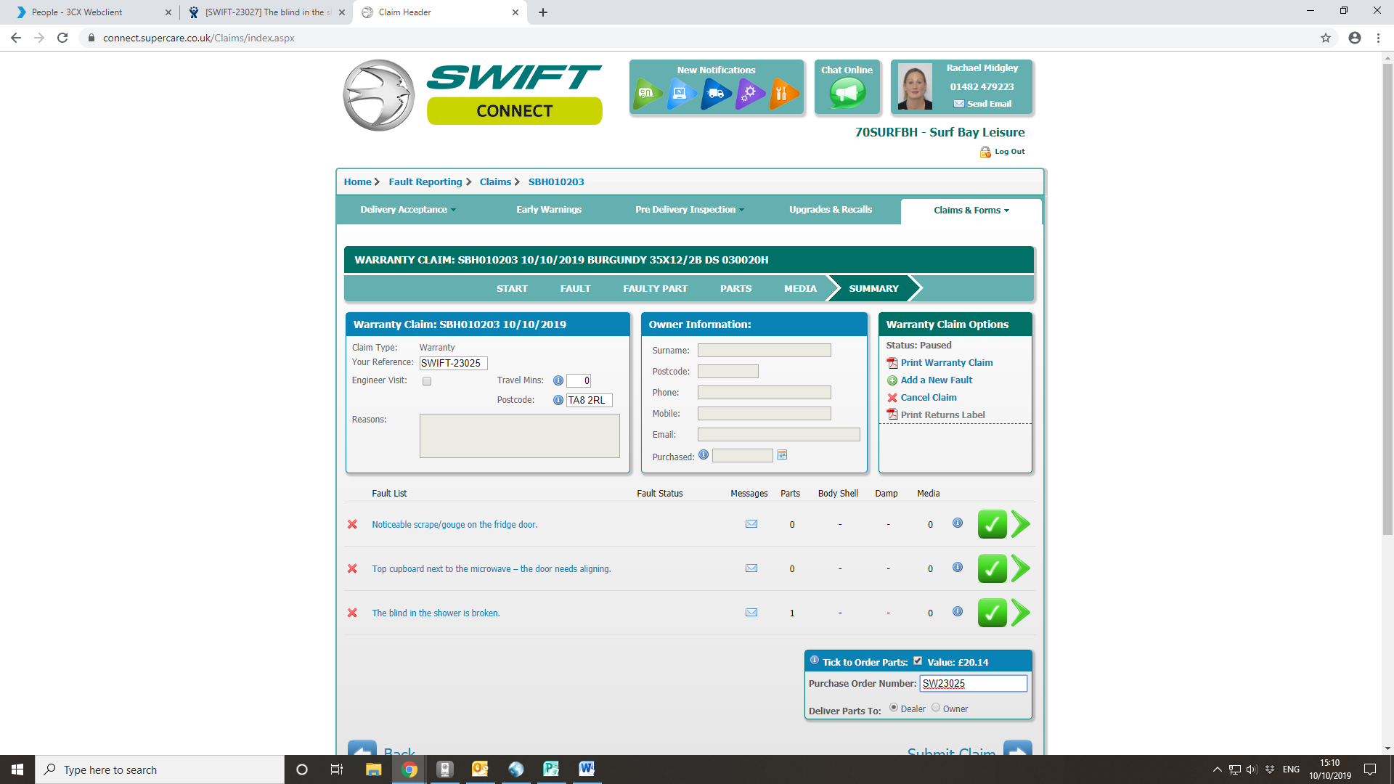
Task: Expand the Claims & Forms dropdown
Action: (x=971, y=211)
